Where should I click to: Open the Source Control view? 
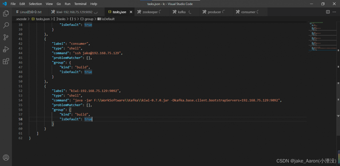click(6, 37)
